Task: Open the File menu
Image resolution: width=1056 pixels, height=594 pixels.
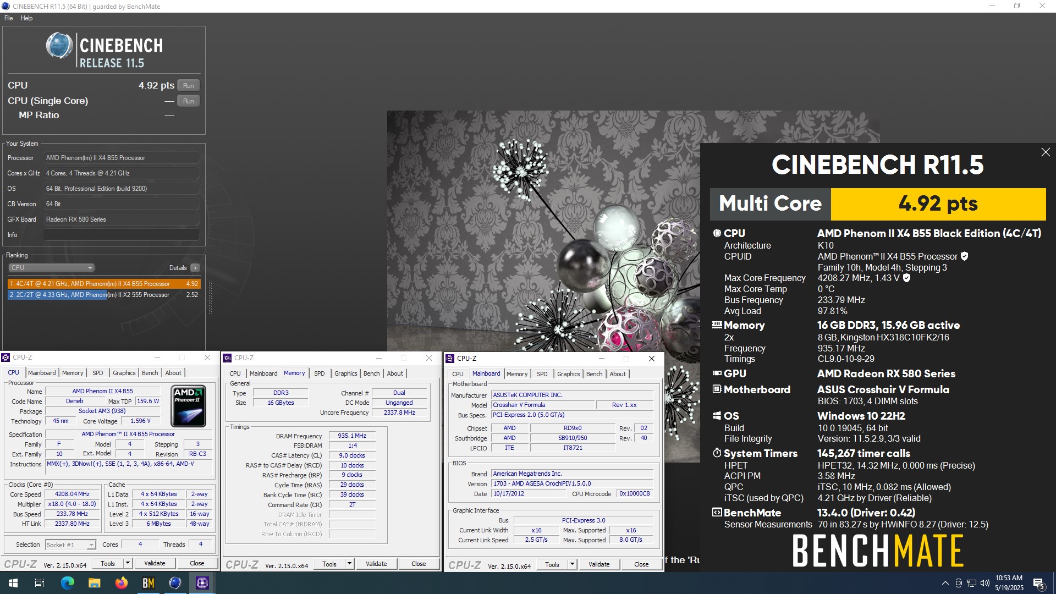Action: [9, 18]
